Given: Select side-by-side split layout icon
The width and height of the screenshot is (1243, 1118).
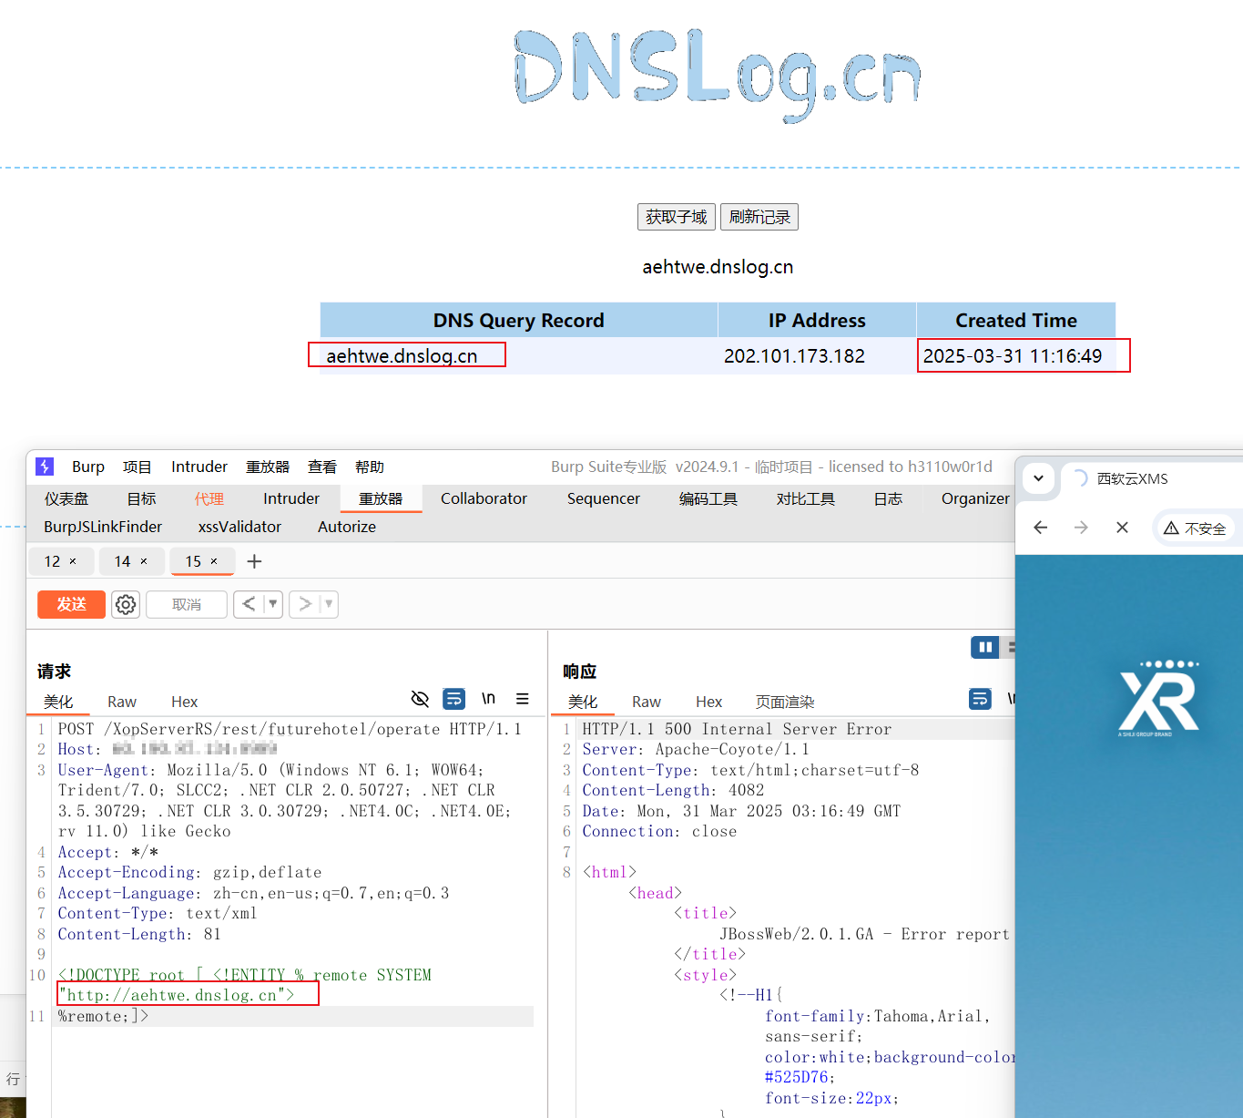Looking at the screenshot, I should pyautogui.click(x=984, y=647).
